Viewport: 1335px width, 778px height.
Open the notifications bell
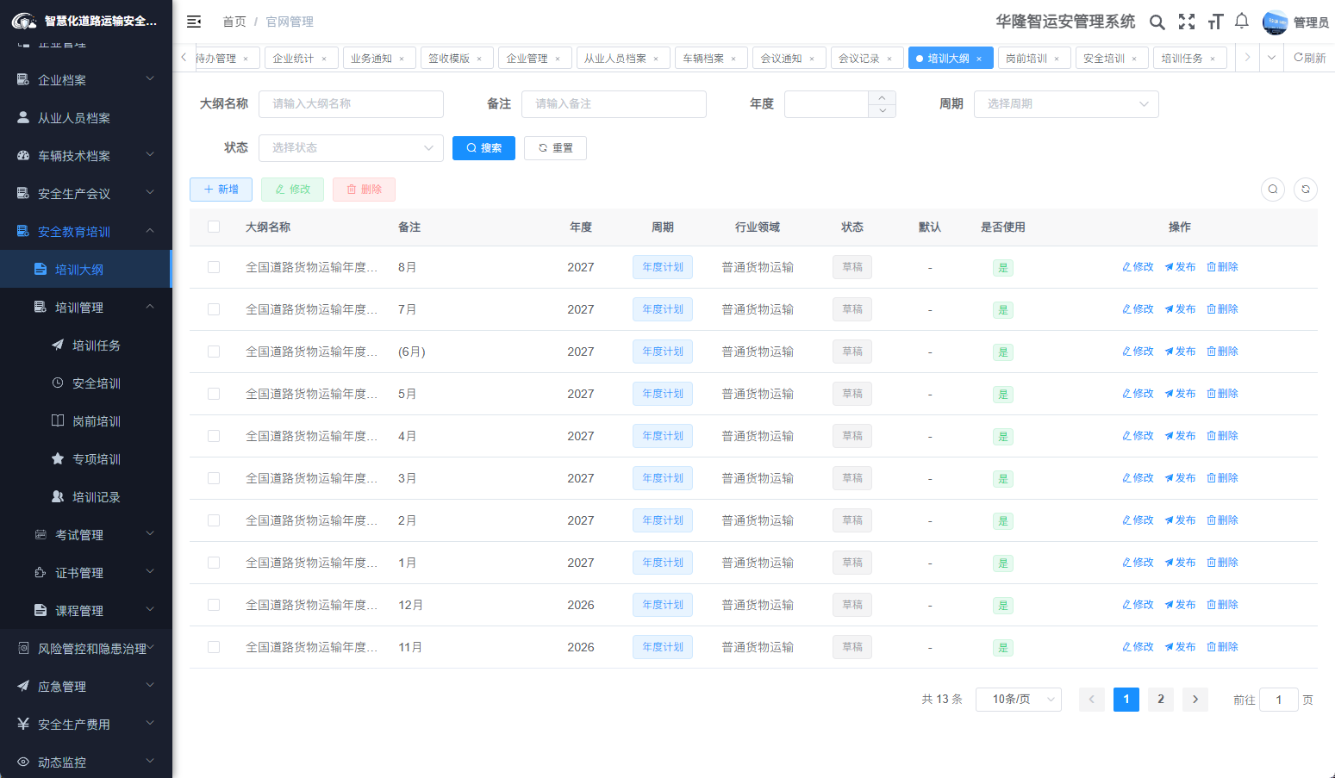coord(1242,22)
